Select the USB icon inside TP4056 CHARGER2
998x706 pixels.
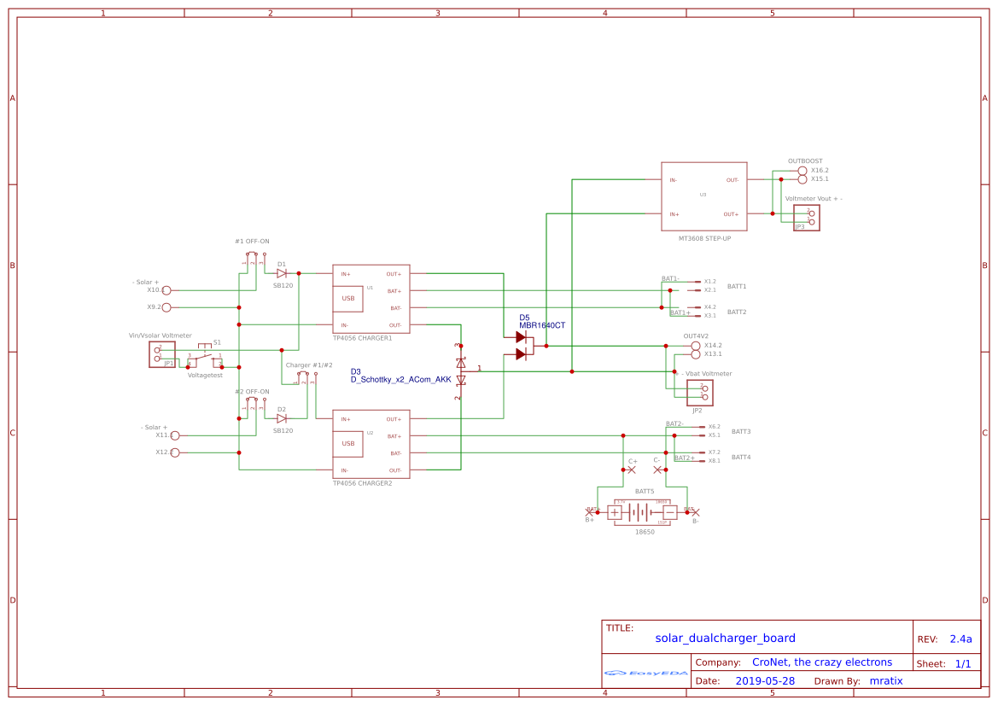[348, 444]
